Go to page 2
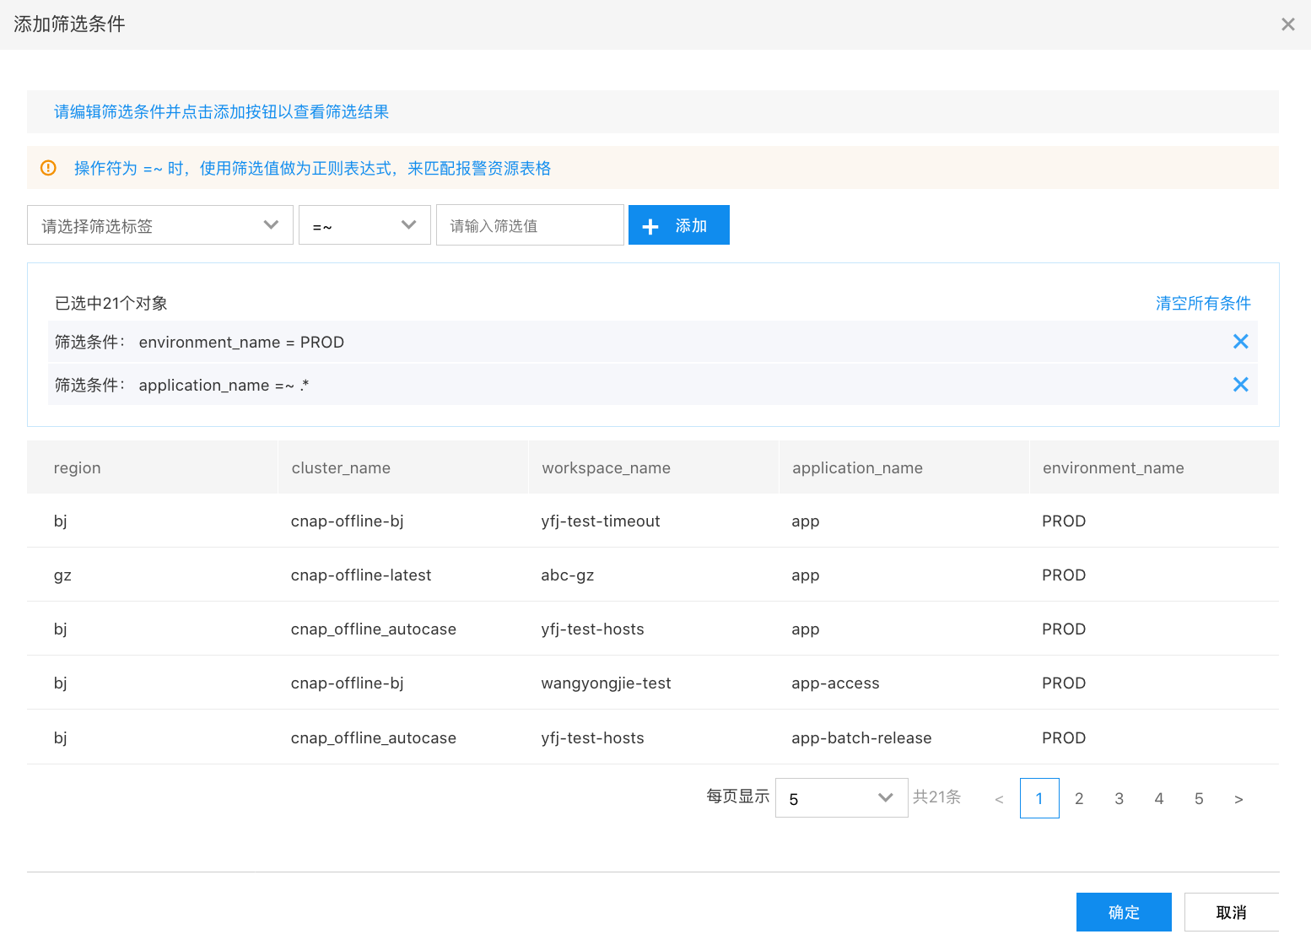 (1079, 798)
